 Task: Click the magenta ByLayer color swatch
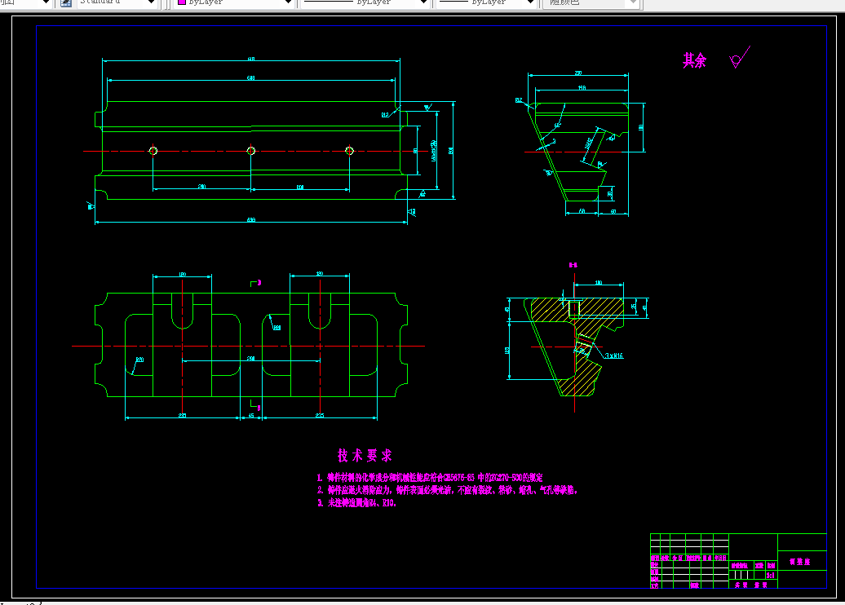pos(182,2)
